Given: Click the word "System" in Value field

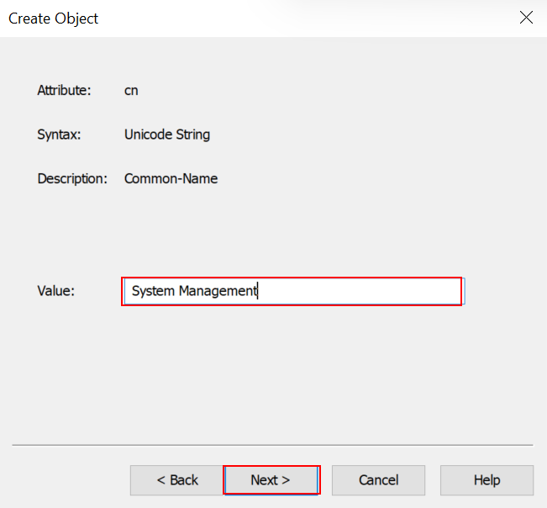Looking at the screenshot, I should [153, 291].
